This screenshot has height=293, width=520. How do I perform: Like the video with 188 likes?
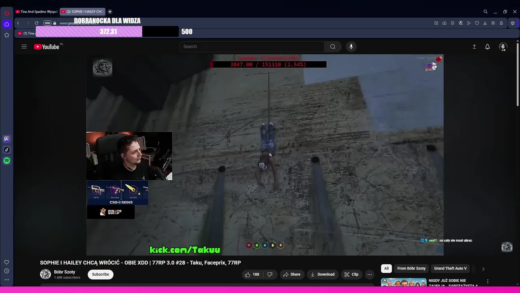coord(252,274)
